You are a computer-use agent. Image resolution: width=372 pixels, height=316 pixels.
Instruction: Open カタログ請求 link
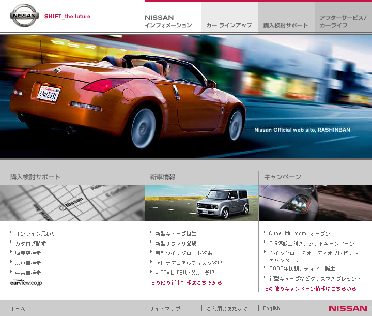tap(30, 244)
